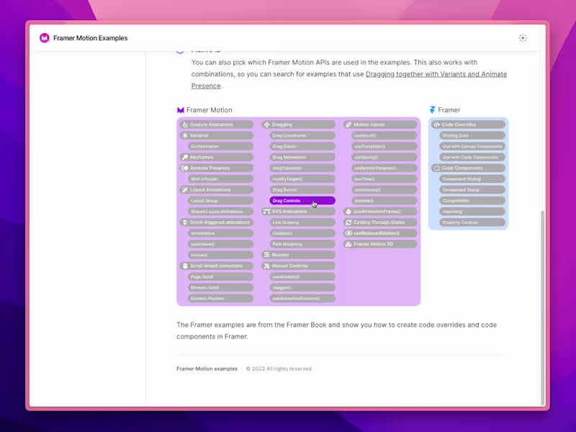The height and width of the screenshot is (432, 576).
Task: Pick the Path Morphing filter
Action: (302, 244)
